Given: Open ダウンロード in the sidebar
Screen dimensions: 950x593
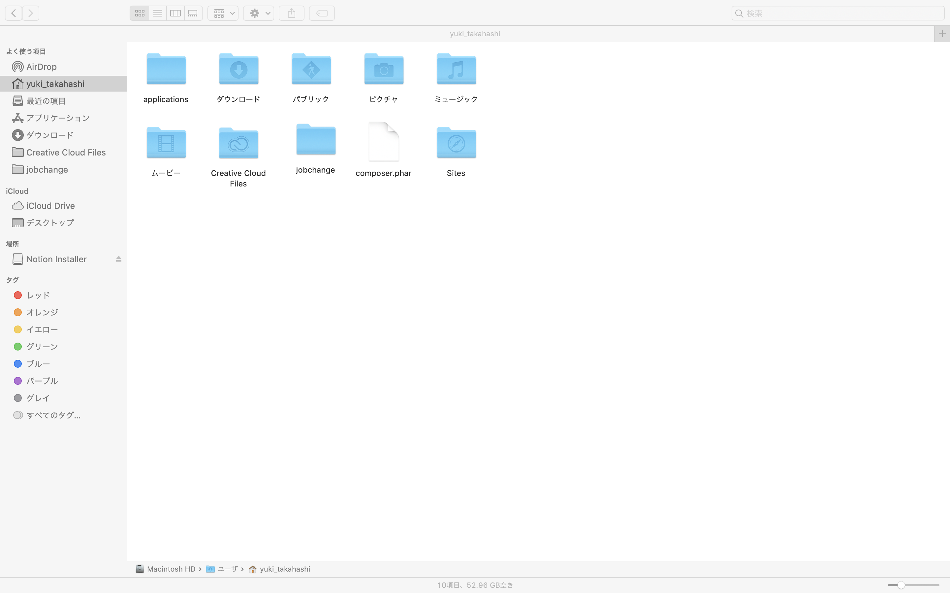Looking at the screenshot, I should tap(64, 135).
